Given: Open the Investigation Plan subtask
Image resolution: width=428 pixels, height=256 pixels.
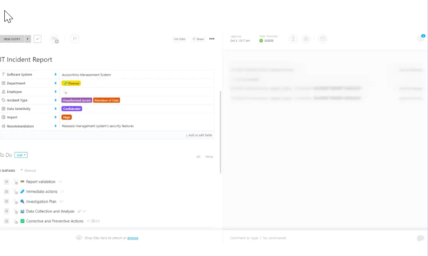Looking at the screenshot, I should (41, 201).
